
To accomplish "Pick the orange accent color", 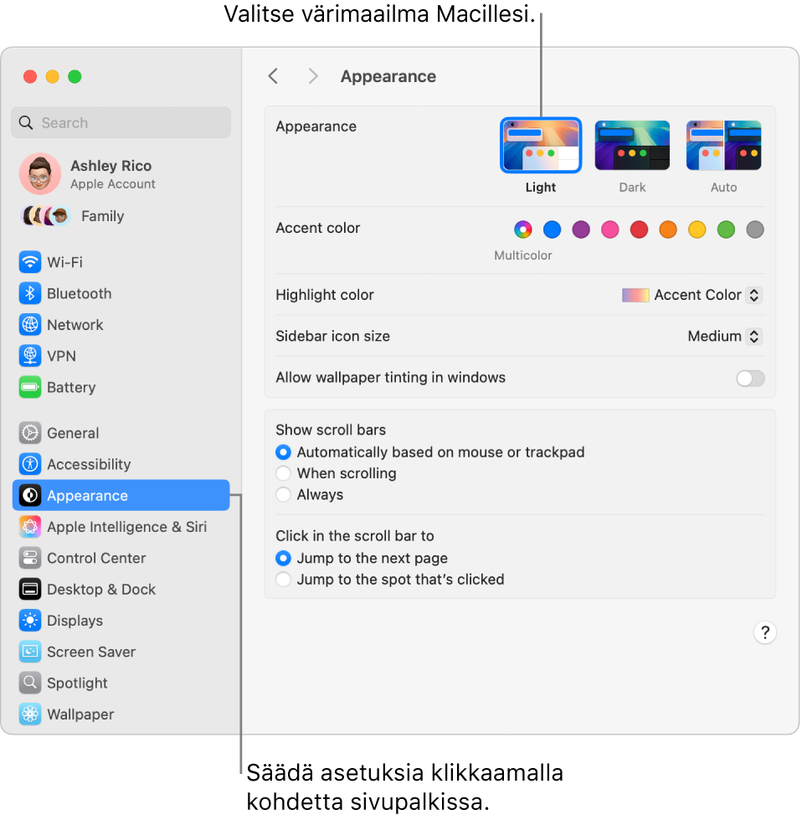I will [668, 229].
